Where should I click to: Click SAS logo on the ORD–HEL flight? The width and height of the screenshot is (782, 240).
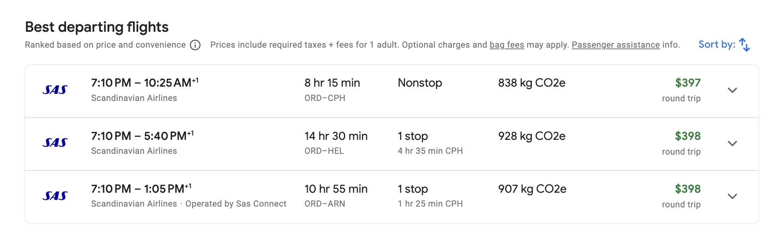tap(55, 143)
